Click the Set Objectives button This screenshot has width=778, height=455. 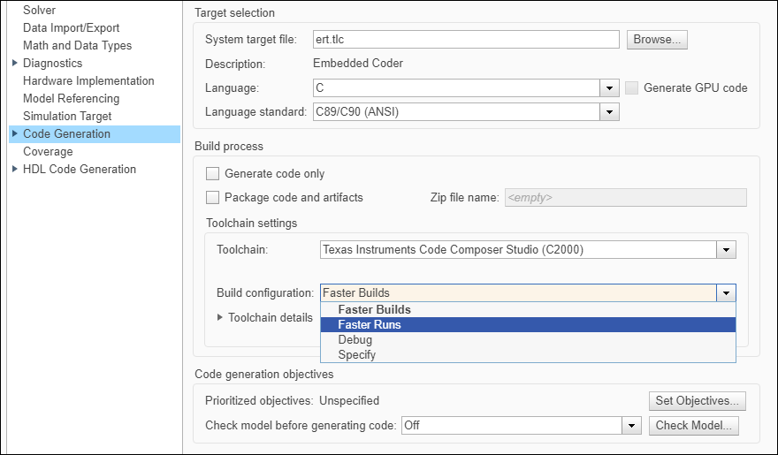pos(697,401)
